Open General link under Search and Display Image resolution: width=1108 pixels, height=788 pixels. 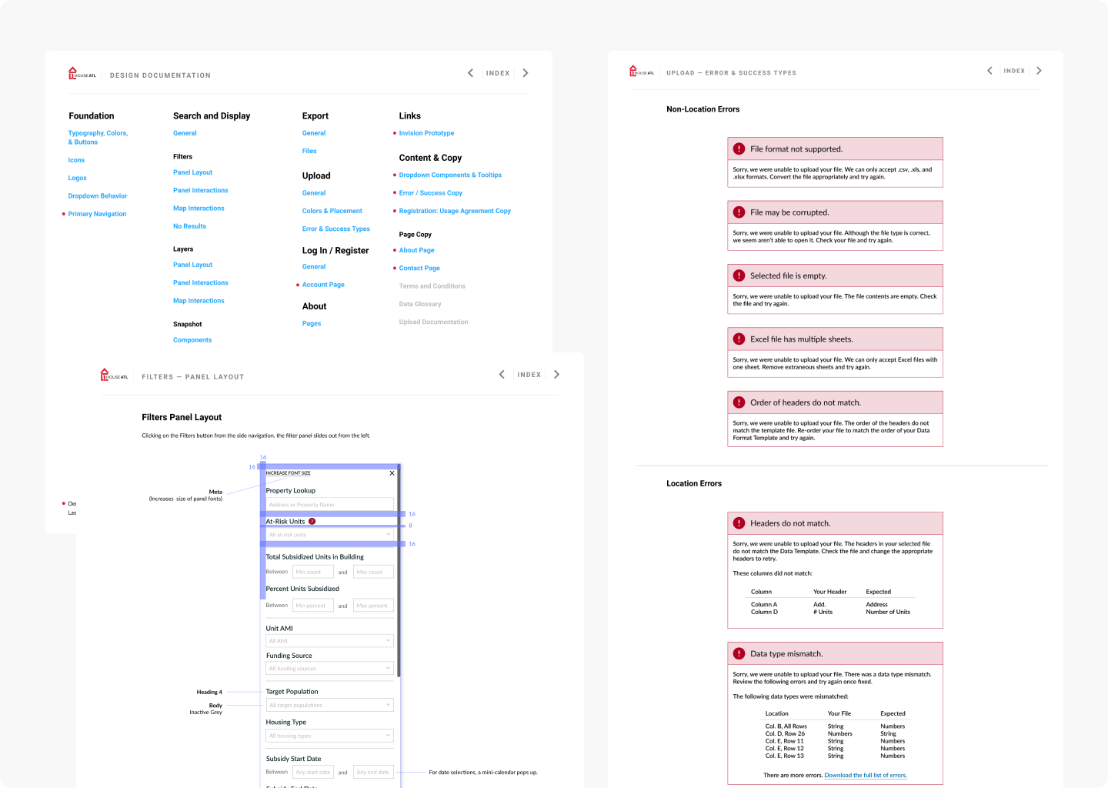click(x=185, y=133)
